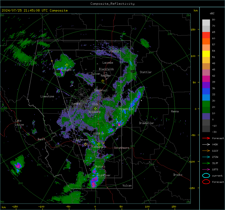
Task: Click the light blue swatch between 33 and 30 dBZ
Action: (206, 98)
